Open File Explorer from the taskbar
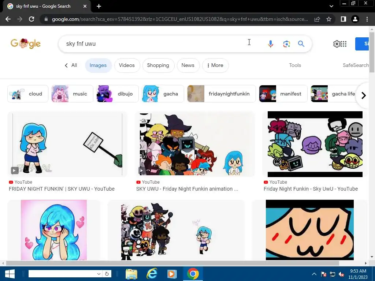The height and width of the screenshot is (281, 375). coord(131,274)
